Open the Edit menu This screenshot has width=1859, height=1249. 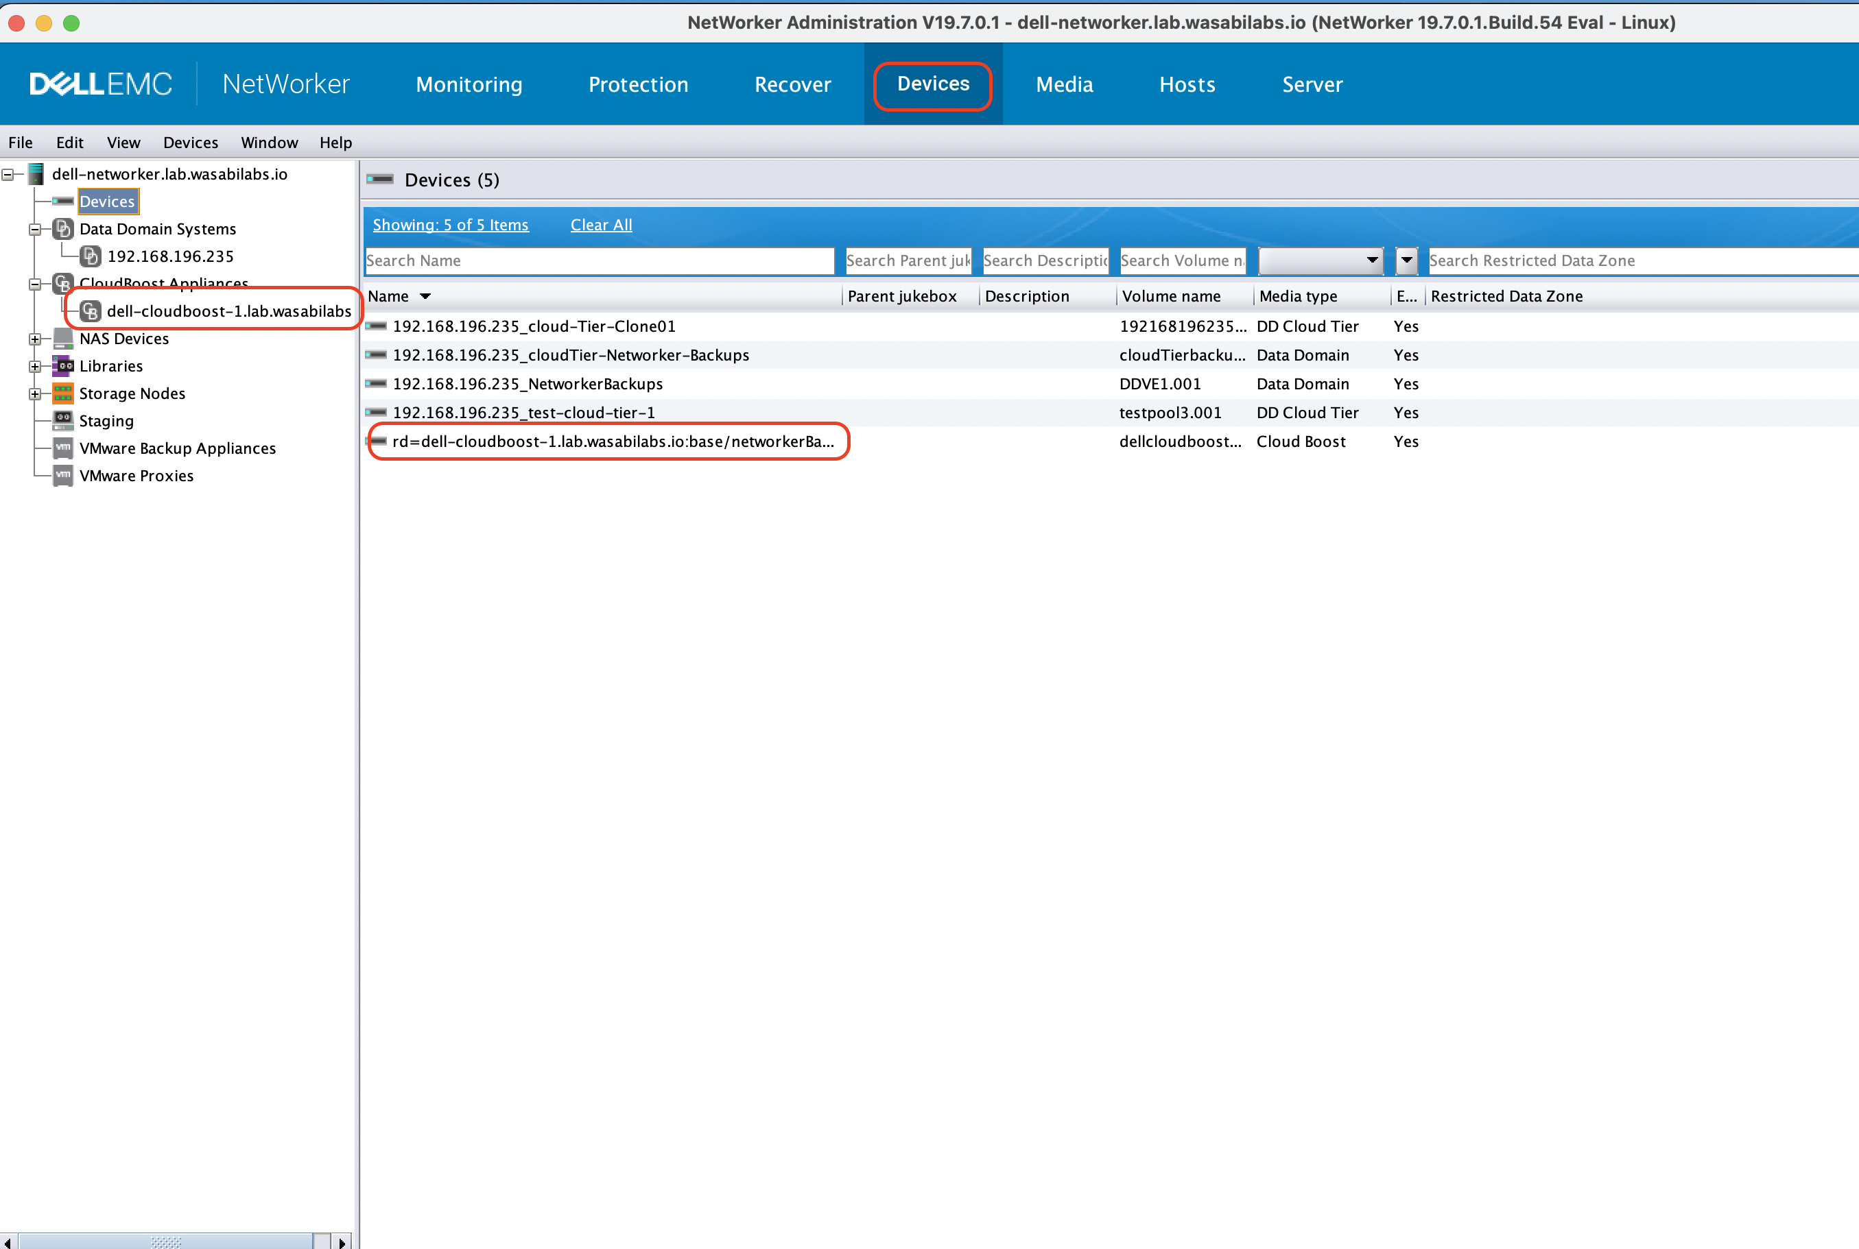click(70, 143)
